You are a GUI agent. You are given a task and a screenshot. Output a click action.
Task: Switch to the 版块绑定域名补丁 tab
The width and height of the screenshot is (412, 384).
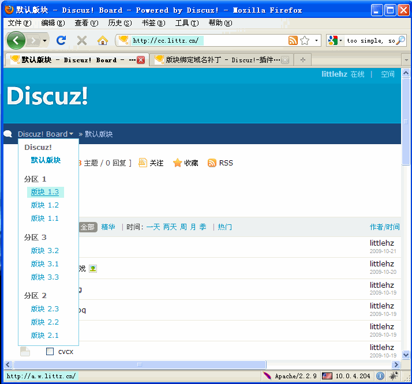(222, 60)
